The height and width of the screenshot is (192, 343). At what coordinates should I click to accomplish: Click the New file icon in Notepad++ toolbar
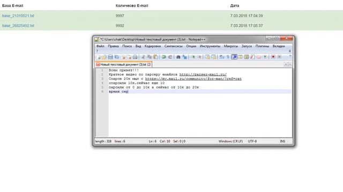coord(98,57)
